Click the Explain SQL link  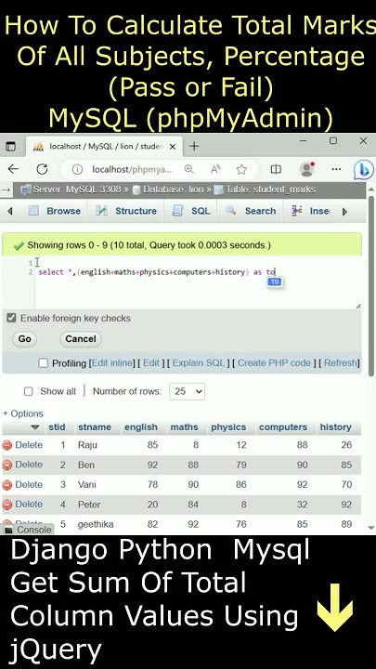tap(199, 363)
